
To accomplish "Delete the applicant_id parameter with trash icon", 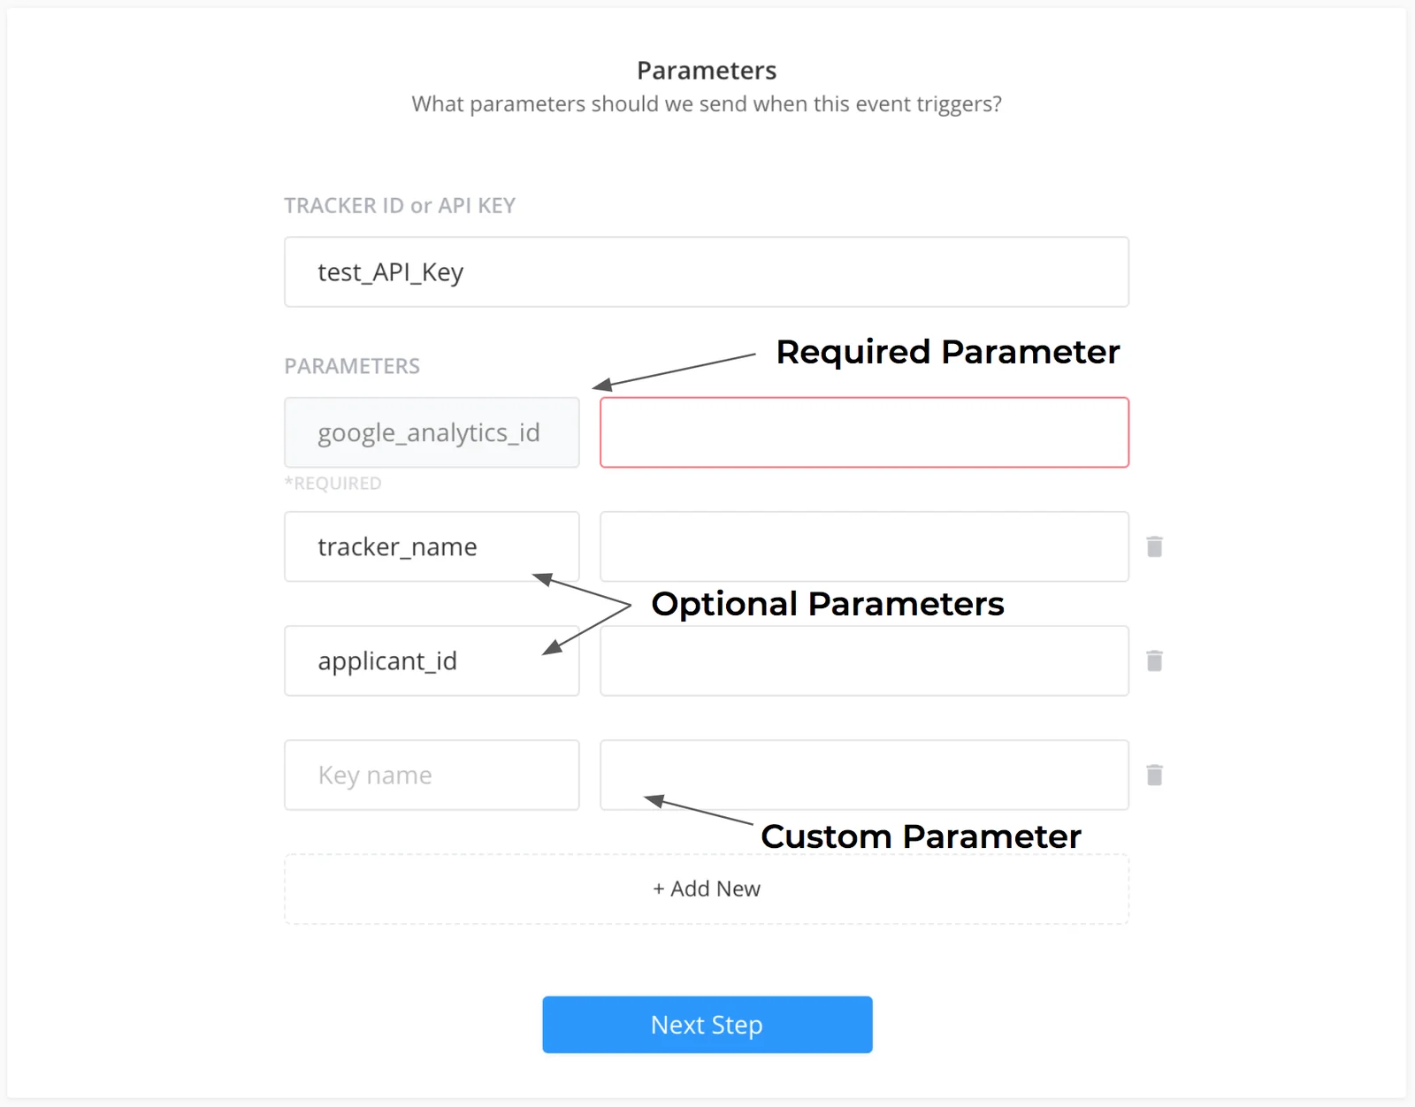I will [x=1154, y=660].
